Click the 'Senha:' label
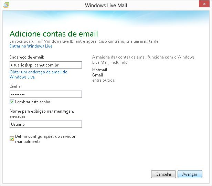This screenshot has width=212, height=186. pyautogui.click(x=15, y=86)
